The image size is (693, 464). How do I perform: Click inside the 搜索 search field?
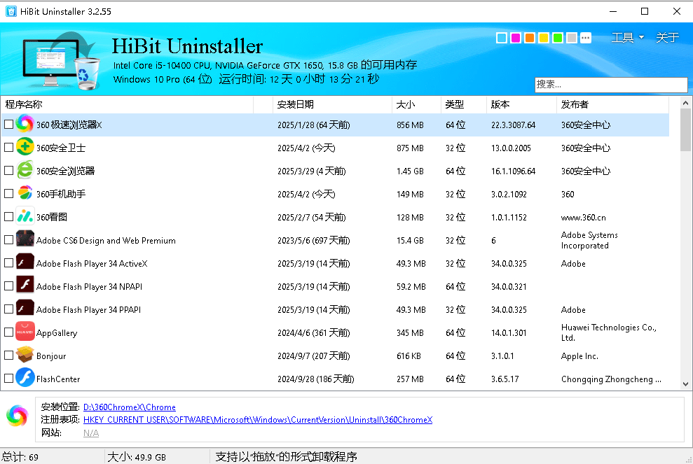tap(610, 84)
